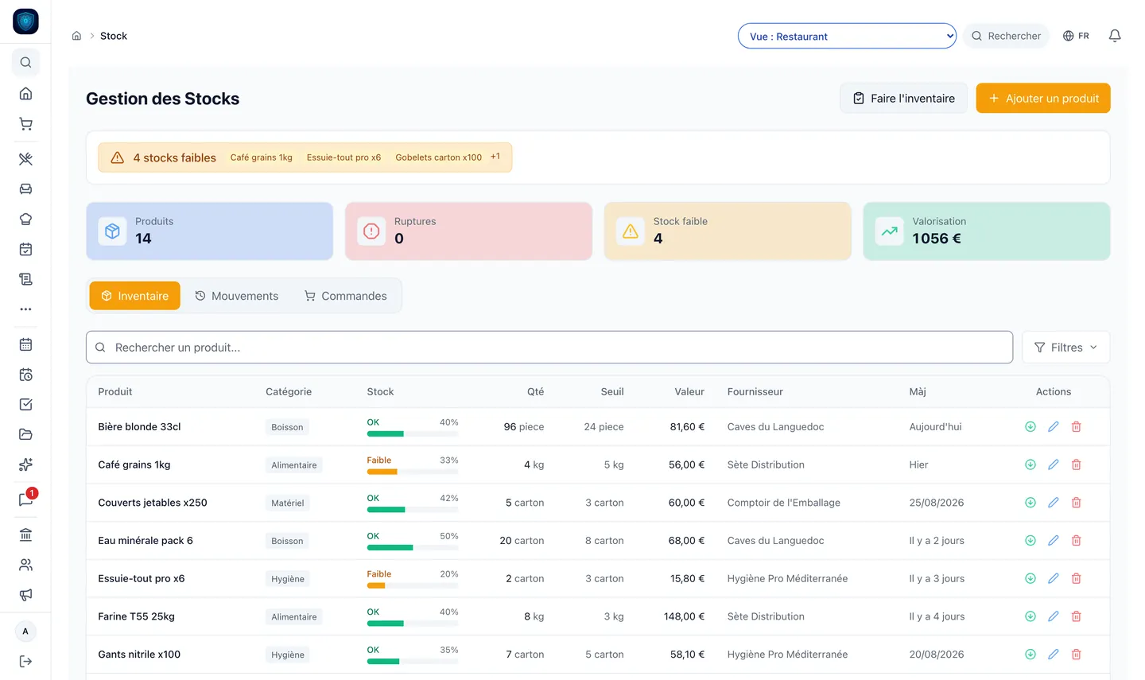
Task: Open the user avatar A in sidebar
Action: (x=25, y=631)
